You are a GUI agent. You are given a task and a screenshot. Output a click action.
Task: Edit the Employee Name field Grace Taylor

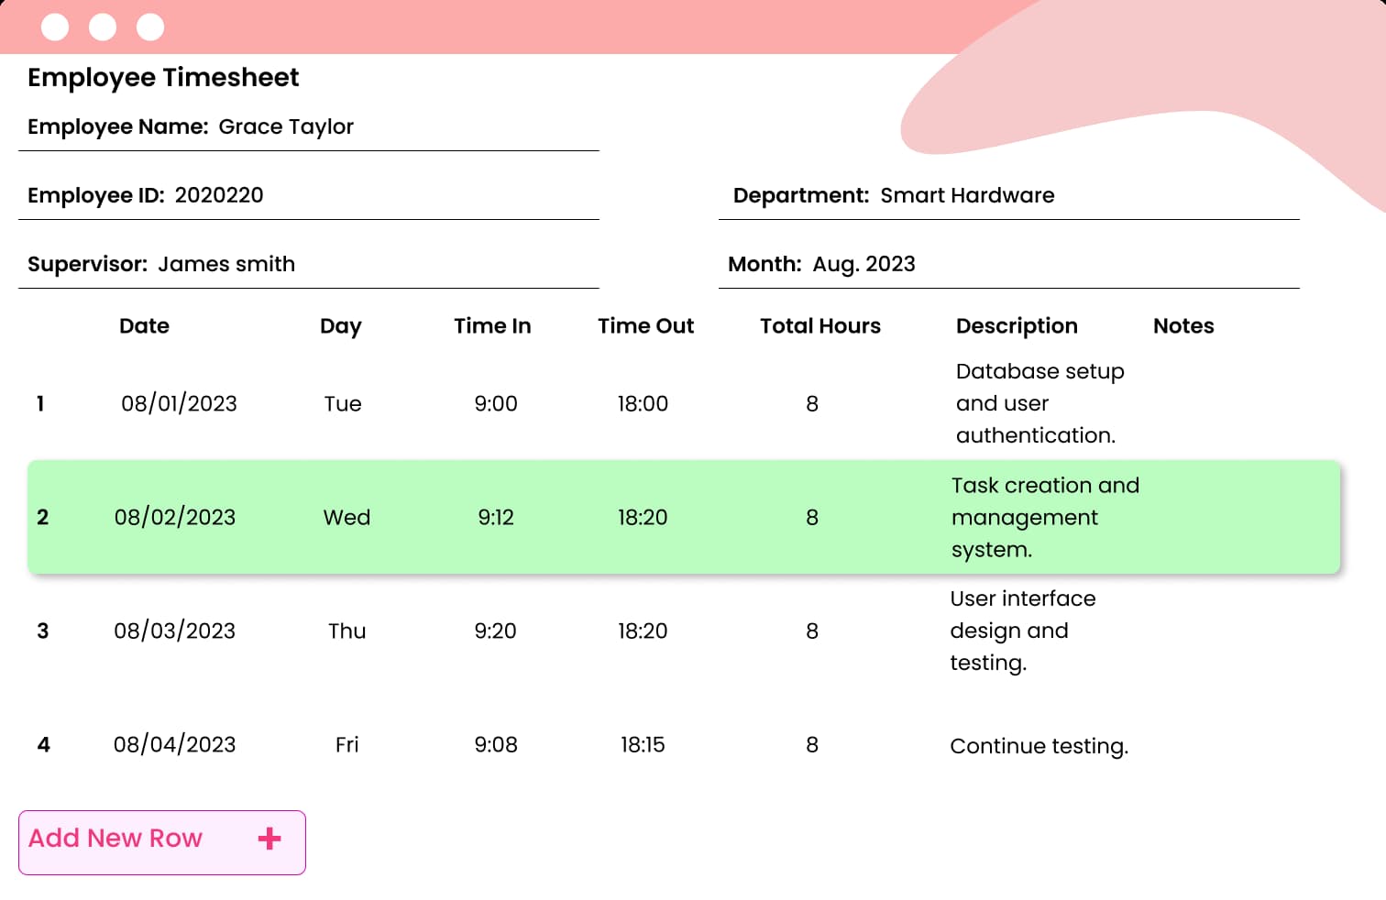(x=285, y=126)
